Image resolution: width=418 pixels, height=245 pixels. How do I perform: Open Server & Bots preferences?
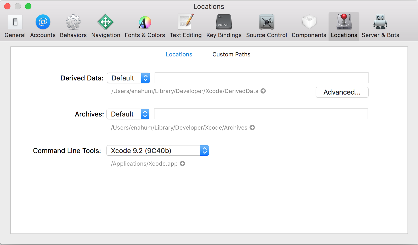[380, 26]
